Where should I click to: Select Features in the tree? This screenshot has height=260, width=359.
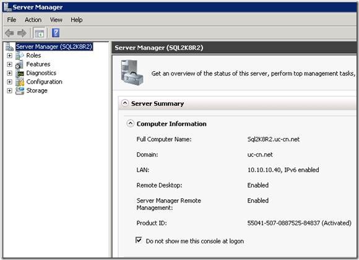38,64
